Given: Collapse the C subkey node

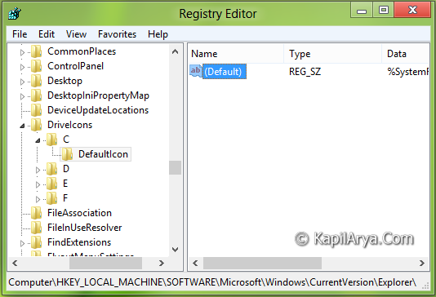Looking at the screenshot, I should pyautogui.click(x=38, y=140).
